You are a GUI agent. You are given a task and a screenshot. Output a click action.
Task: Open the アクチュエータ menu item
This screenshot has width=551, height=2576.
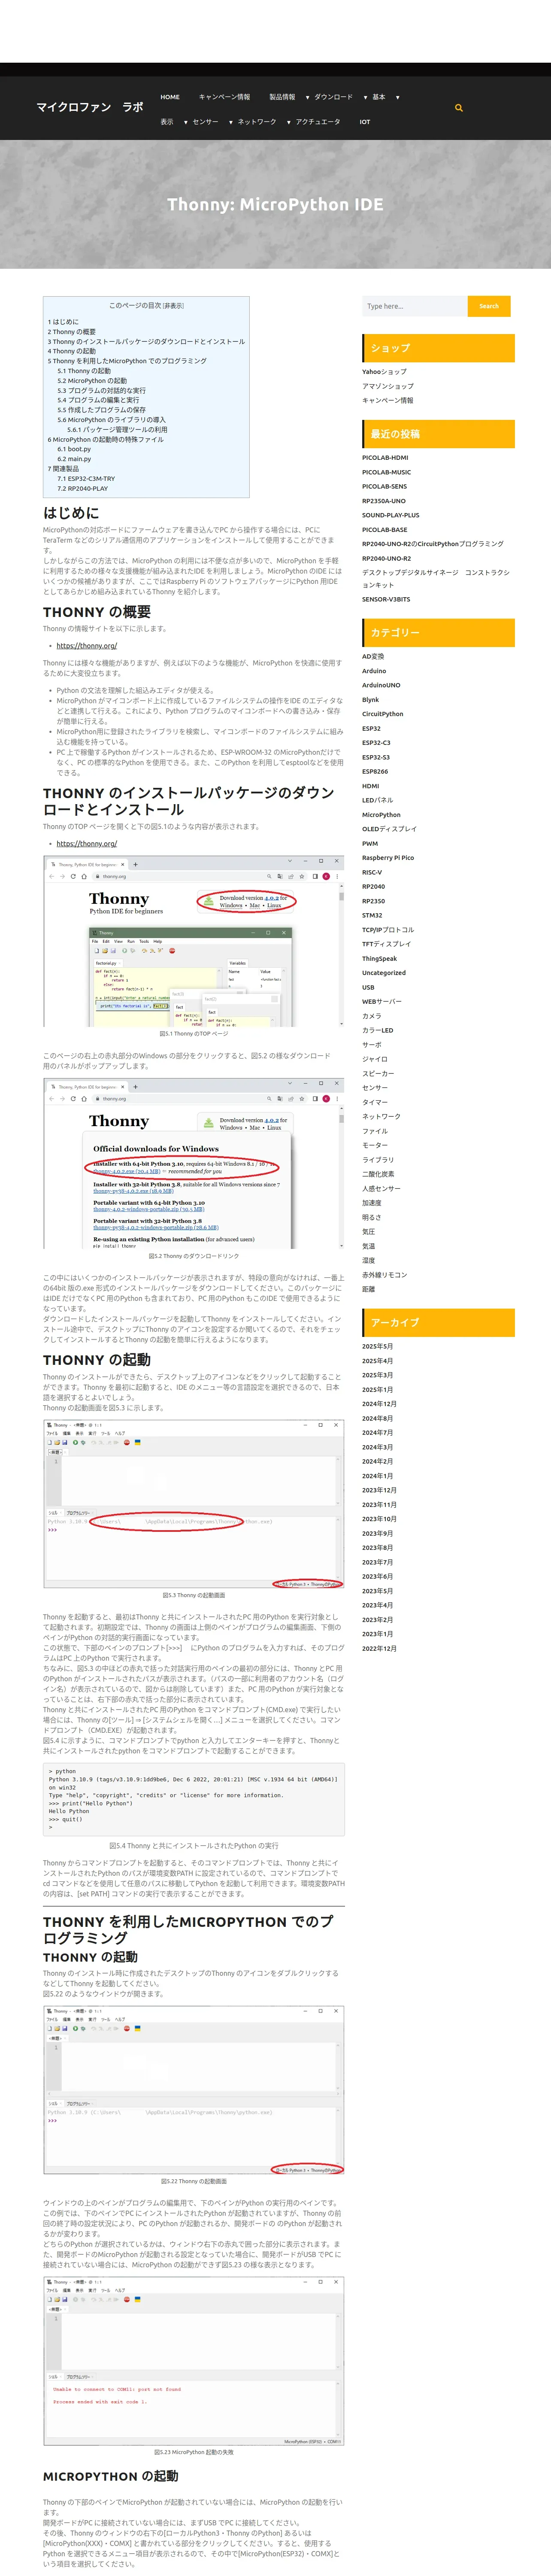(318, 122)
